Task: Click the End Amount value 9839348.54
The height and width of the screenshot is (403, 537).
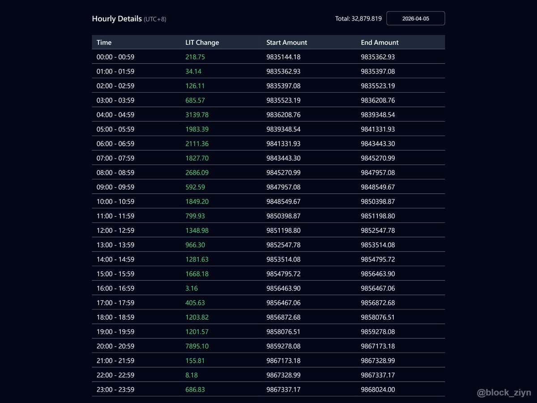Action: [x=378, y=115]
